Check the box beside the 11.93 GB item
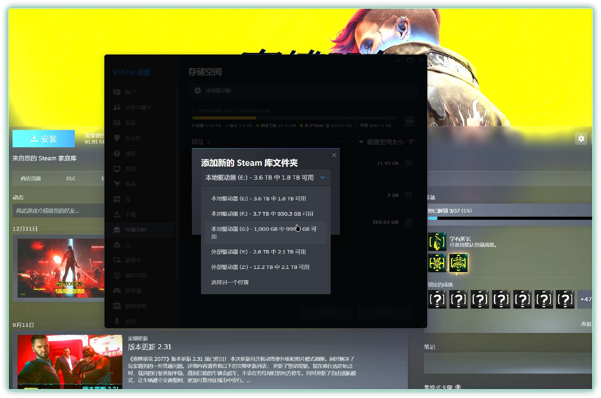Viewport: 601px width, 398px height. coord(408,163)
